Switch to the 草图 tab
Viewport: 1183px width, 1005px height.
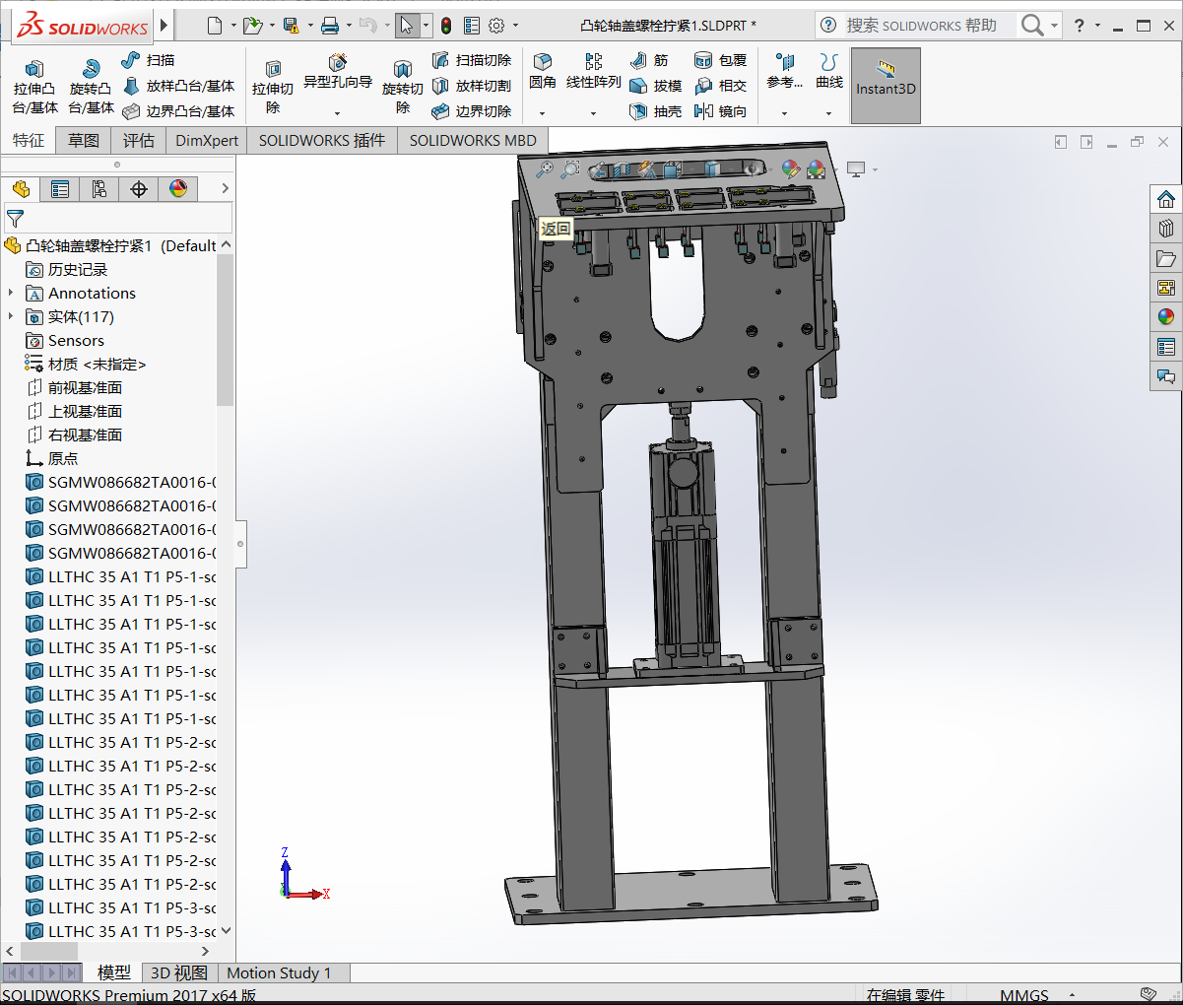point(84,141)
